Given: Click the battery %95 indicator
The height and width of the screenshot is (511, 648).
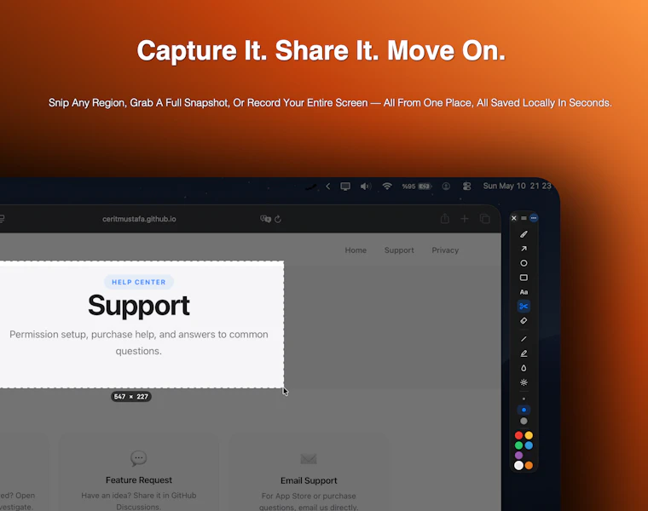Looking at the screenshot, I should [x=417, y=187].
